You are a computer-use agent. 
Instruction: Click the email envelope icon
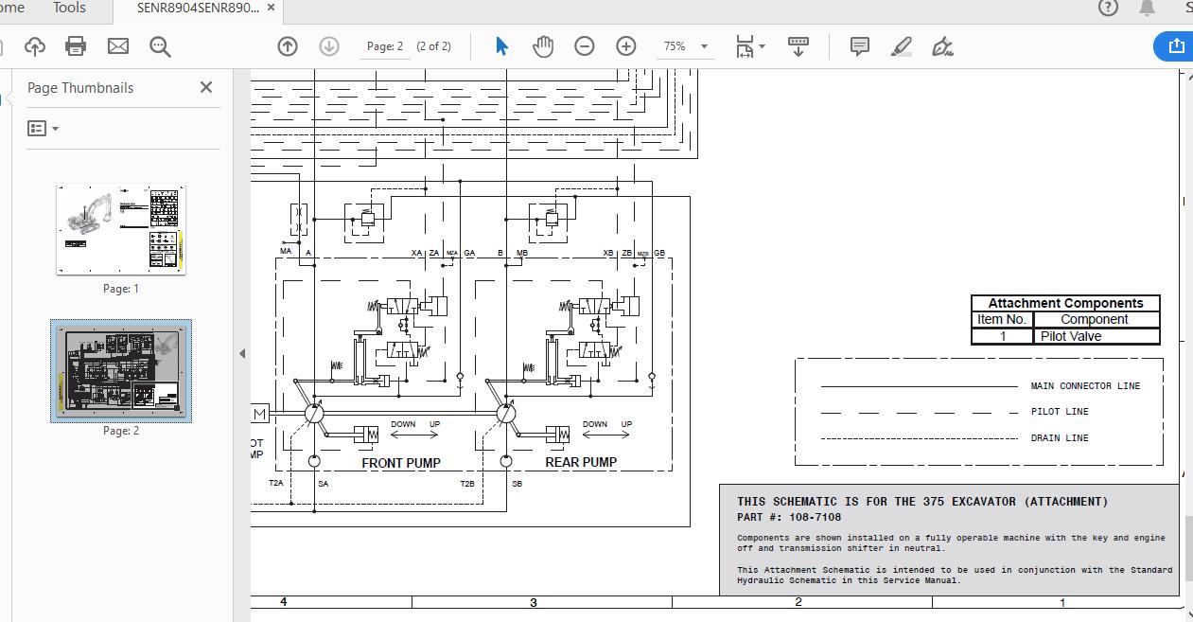coord(117,45)
